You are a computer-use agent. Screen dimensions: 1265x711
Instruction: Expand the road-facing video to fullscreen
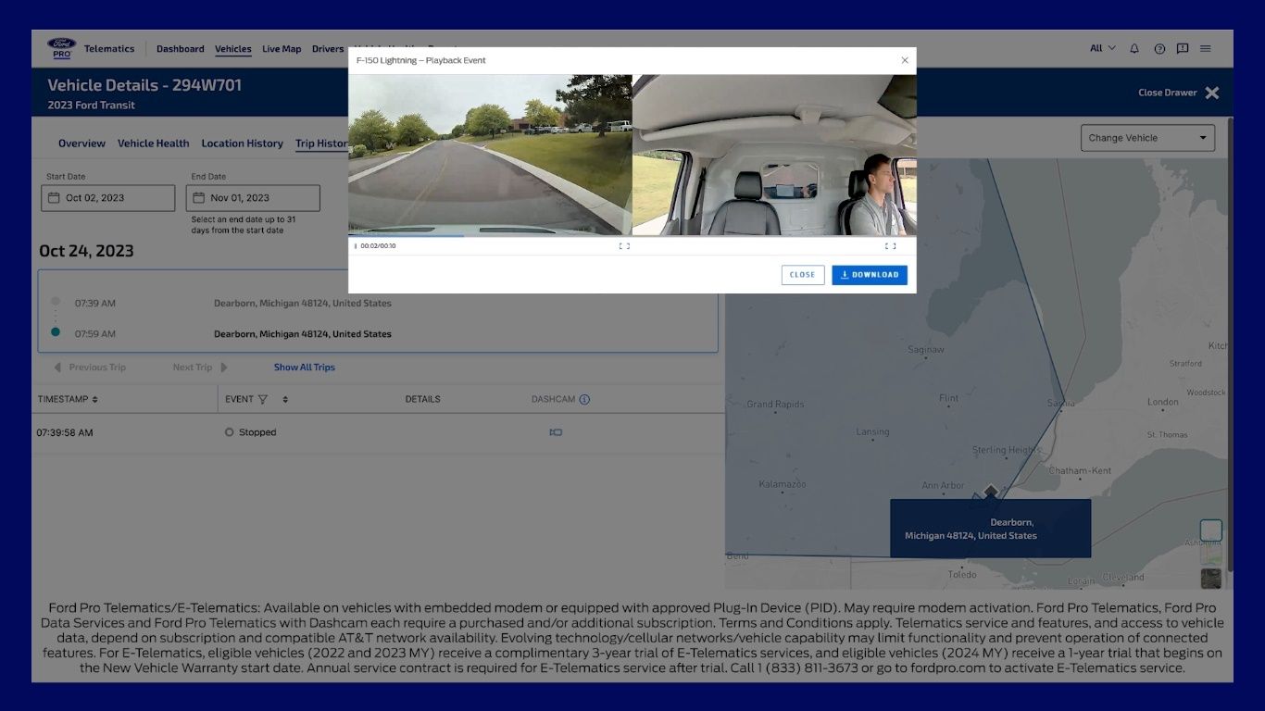(x=624, y=246)
